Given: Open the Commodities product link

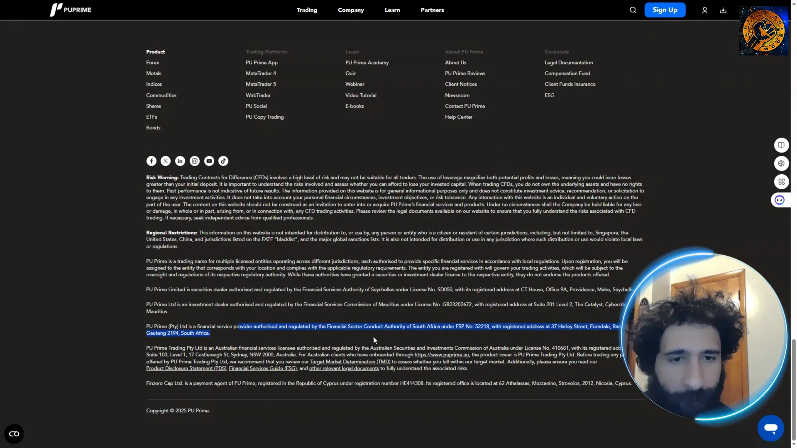Looking at the screenshot, I should [x=161, y=95].
